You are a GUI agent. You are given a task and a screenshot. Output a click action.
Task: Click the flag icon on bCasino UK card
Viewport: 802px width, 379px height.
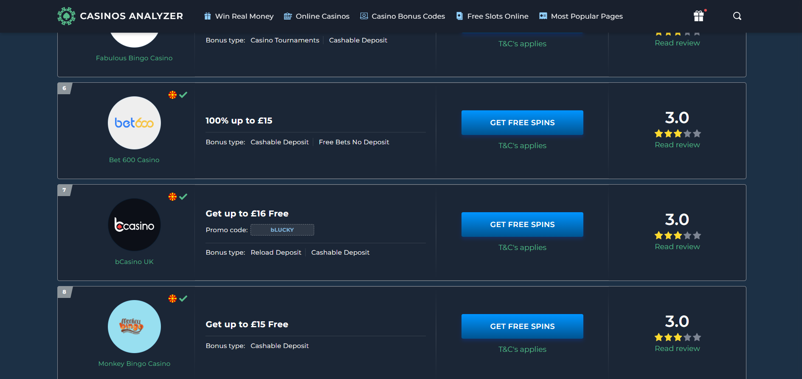(x=172, y=197)
